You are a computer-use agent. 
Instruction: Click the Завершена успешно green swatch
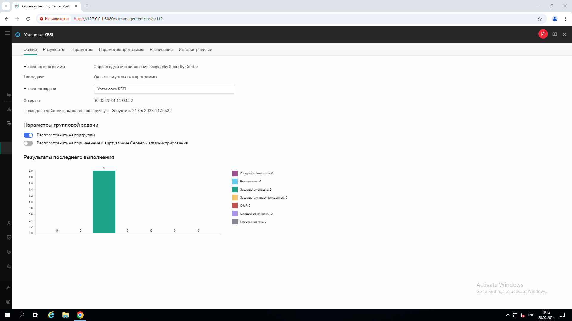pos(235,190)
